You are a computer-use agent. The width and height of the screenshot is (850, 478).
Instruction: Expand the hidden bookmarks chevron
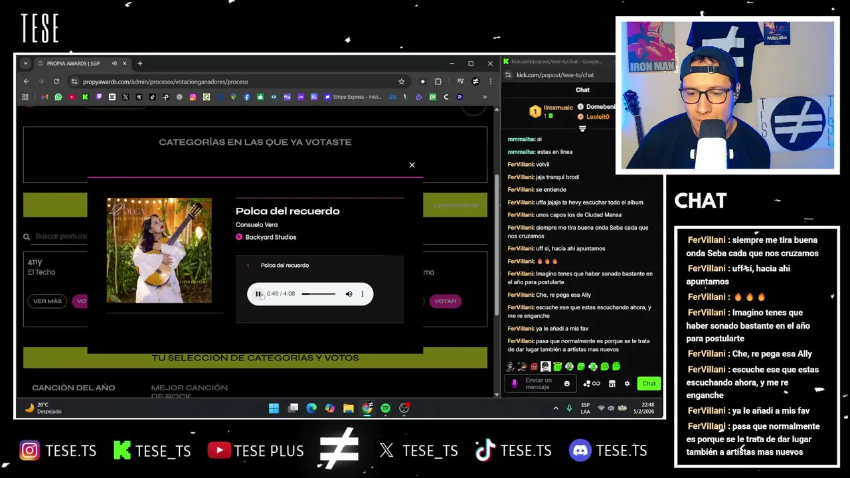tap(484, 97)
